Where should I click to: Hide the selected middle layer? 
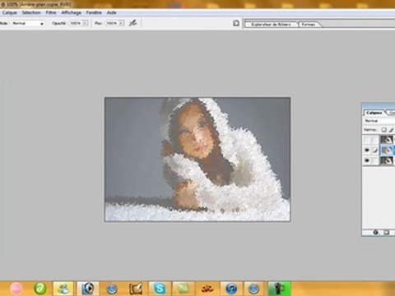coord(367,150)
